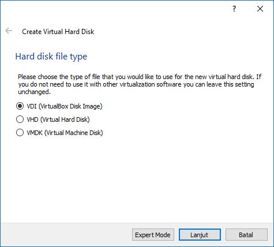Pick the VMDK radio button circle
The image size is (274, 247).
click(x=20, y=133)
